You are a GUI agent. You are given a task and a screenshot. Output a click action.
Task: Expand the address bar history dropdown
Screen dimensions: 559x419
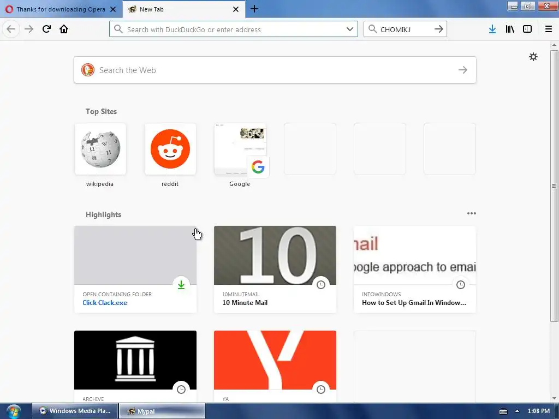pyautogui.click(x=350, y=29)
